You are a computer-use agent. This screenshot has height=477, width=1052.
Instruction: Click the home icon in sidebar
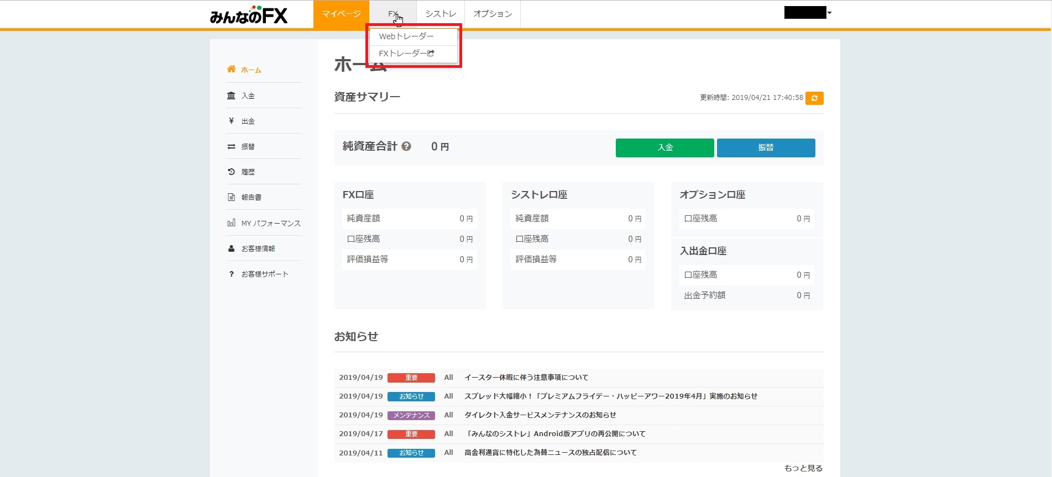click(x=231, y=70)
